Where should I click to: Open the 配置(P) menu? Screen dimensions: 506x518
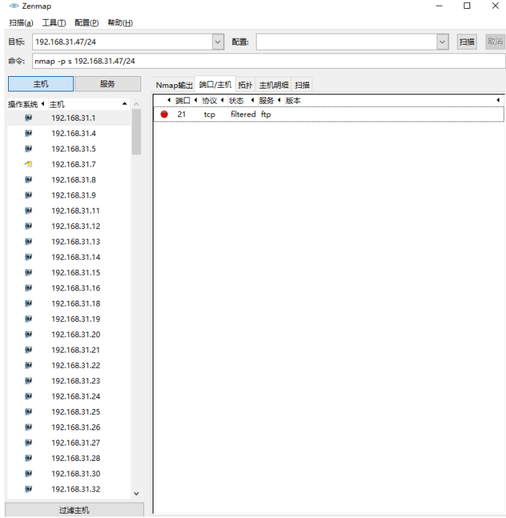pyautogui.click(x=86, y=23)
